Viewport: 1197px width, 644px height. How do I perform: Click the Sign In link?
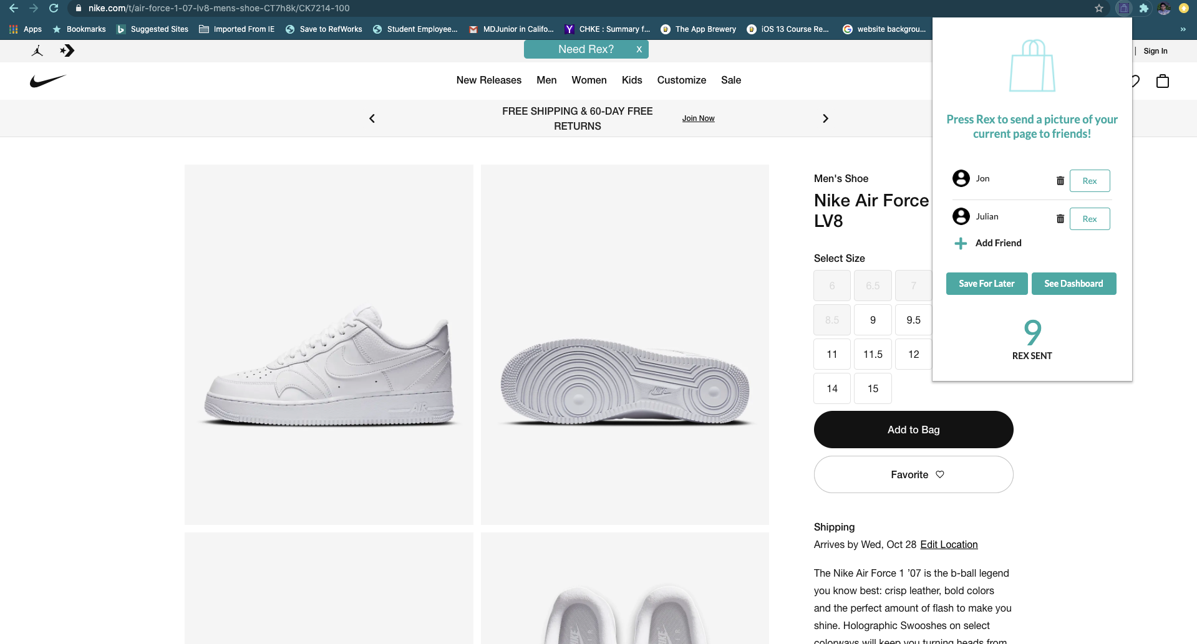(1155, 51)
